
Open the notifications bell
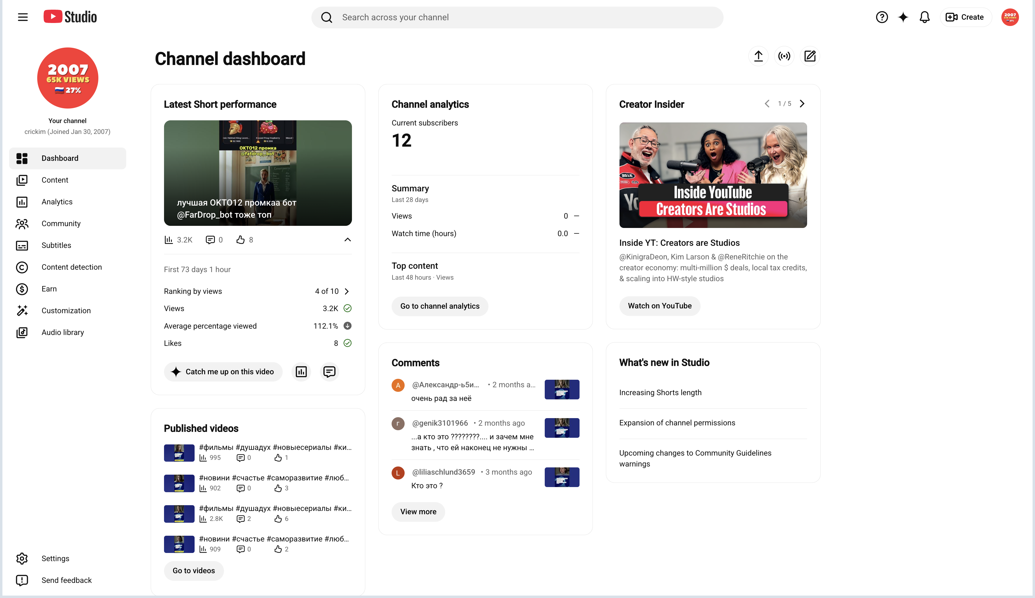(x=924, y=17)
